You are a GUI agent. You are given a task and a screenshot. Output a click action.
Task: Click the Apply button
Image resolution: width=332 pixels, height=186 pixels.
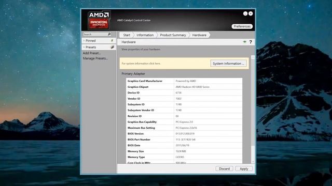click(244, 169)
